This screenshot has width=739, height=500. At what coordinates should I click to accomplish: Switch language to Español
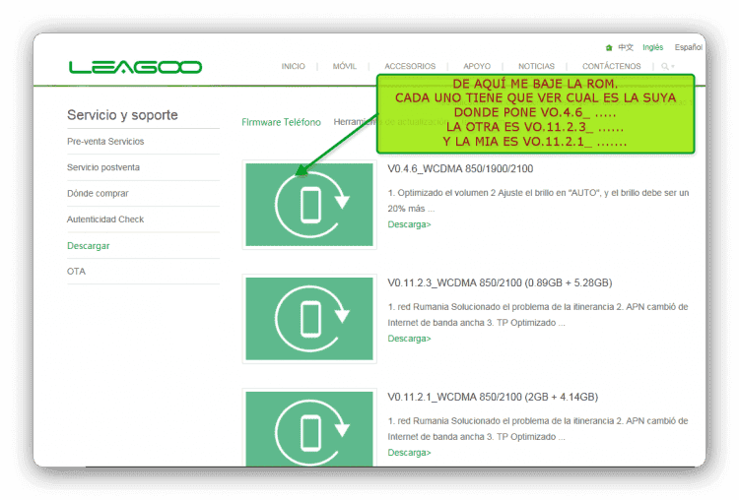pos(688,47)
